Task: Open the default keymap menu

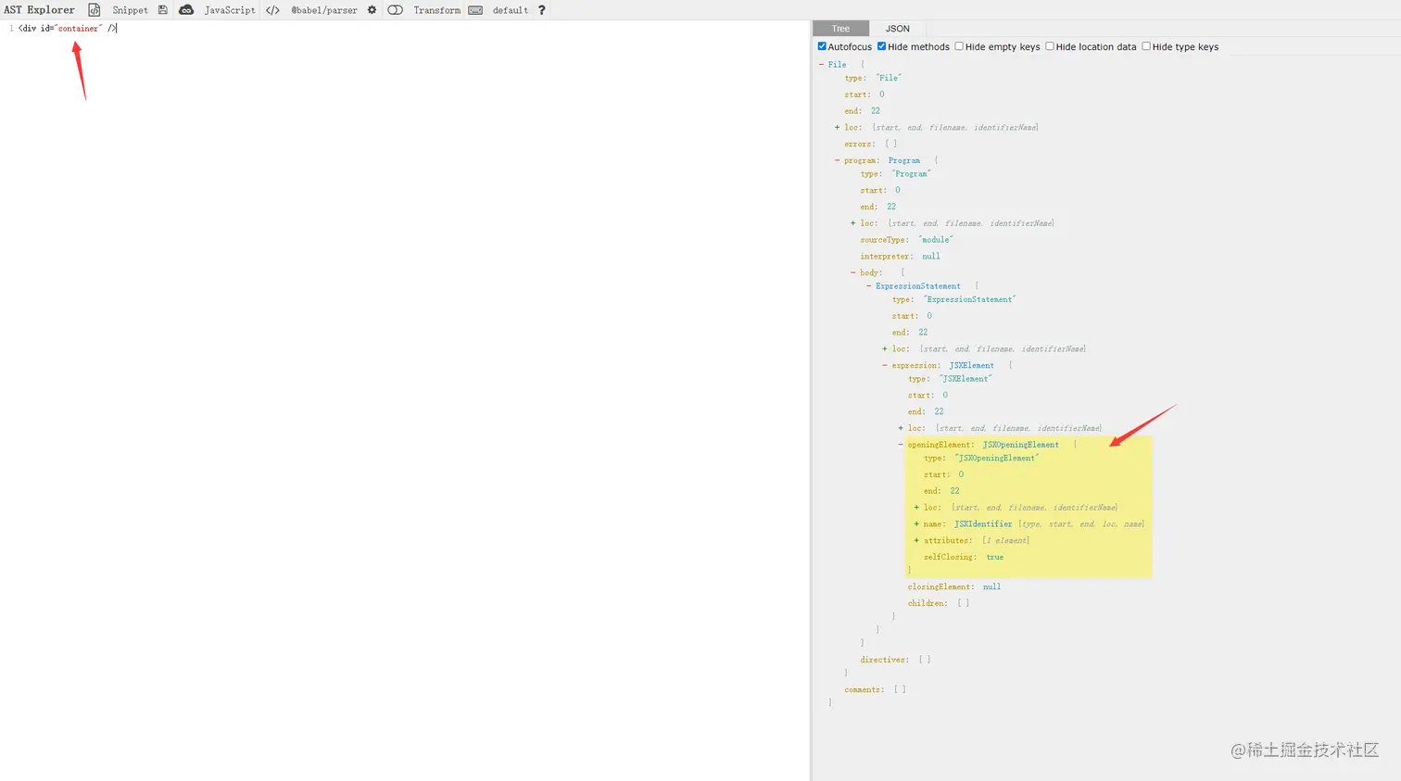Action: (x=511, y=10)
